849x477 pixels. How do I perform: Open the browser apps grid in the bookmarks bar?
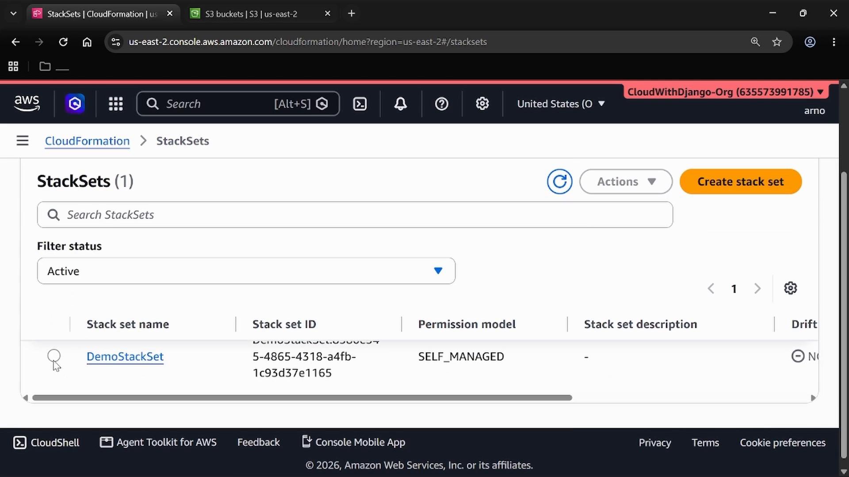13,66
